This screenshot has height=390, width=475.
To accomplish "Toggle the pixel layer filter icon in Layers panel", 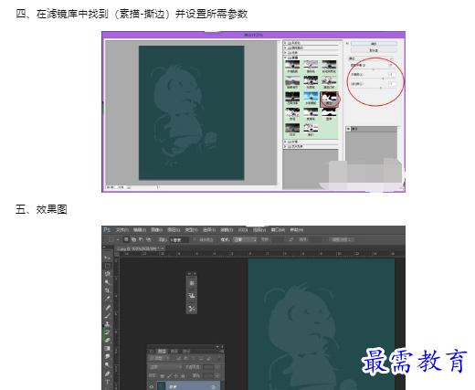I will 179,359.
